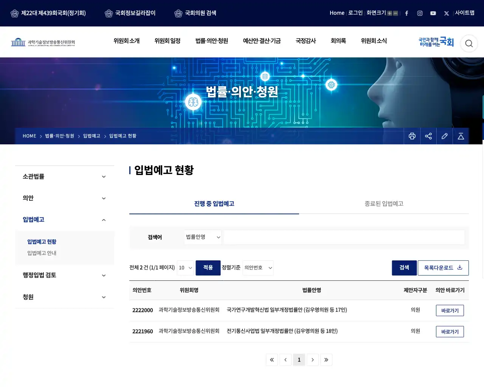484x387 pixels.
Task: Open the 법률·의안·청원 menu
Action: (x=212, y=41)
